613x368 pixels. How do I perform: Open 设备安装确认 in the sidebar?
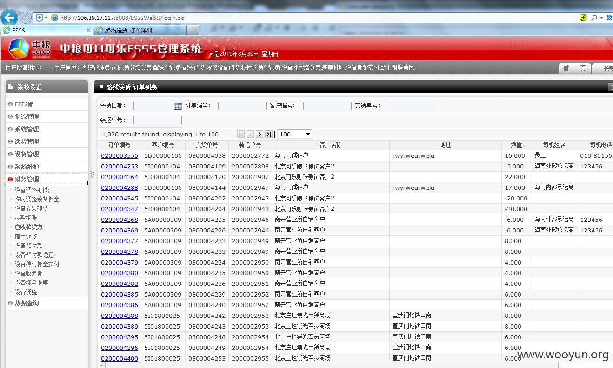click(x=31, y=208)
